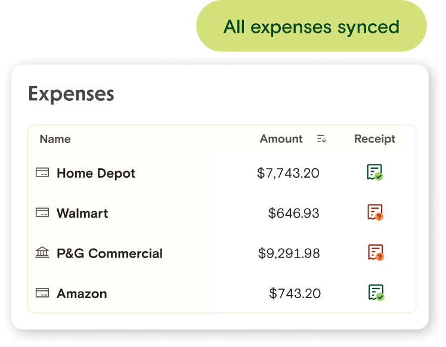Open the Home Depot expense
The height and width of the screenshot is (347, 446).
[96, 173]
